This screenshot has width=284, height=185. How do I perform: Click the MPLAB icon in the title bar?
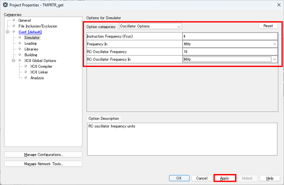click(x=5, y=5)
